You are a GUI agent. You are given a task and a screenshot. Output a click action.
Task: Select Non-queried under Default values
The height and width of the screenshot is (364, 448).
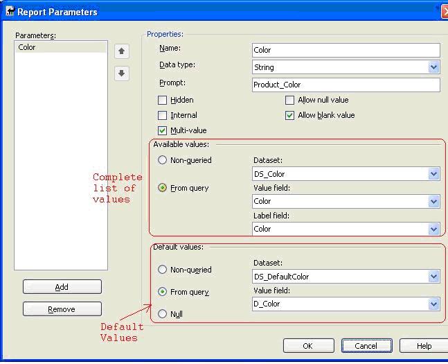(x=162, y=269)
